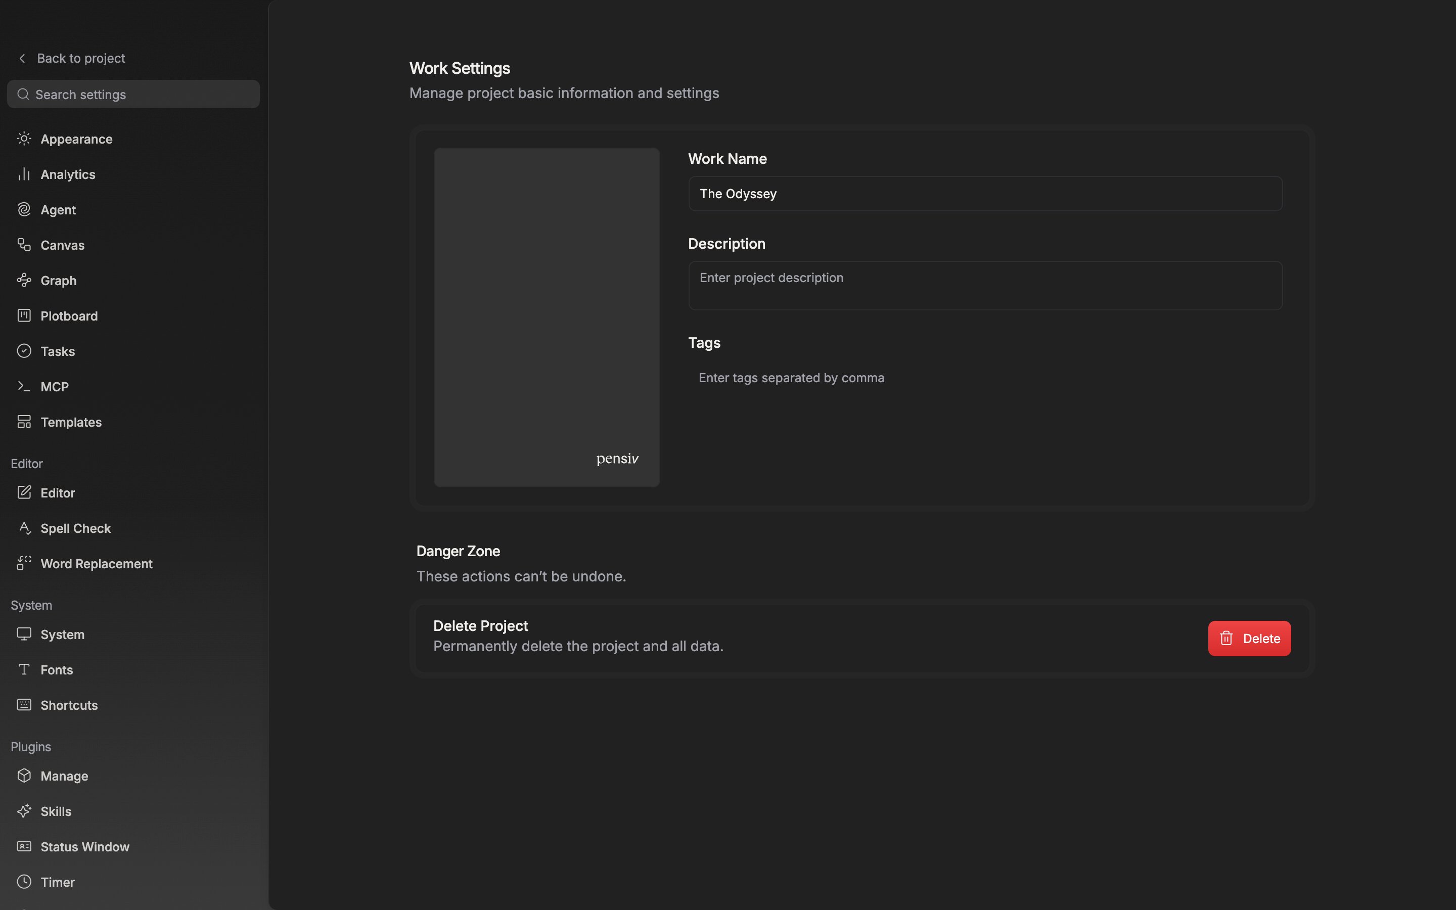
Task: Open Graph settings section
Action: 133,281
